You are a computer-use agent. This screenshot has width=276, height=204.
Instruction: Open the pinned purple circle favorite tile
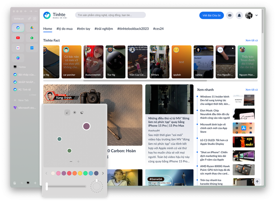[18, 58]
